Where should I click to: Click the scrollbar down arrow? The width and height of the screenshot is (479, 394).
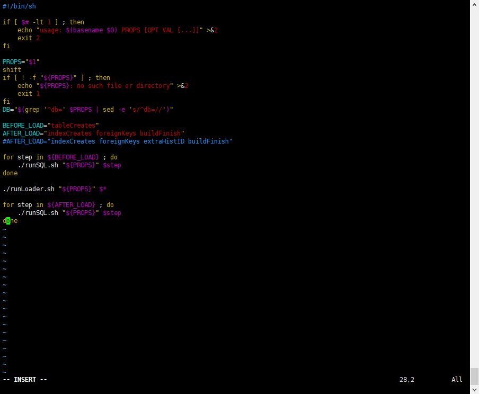(474, 389)
